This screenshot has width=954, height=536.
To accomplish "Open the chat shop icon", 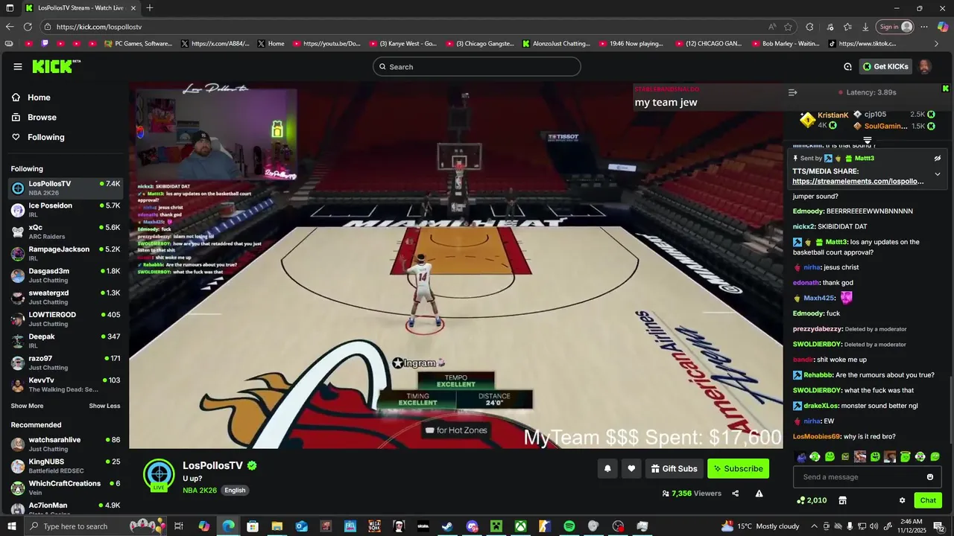I will [843, 500].
